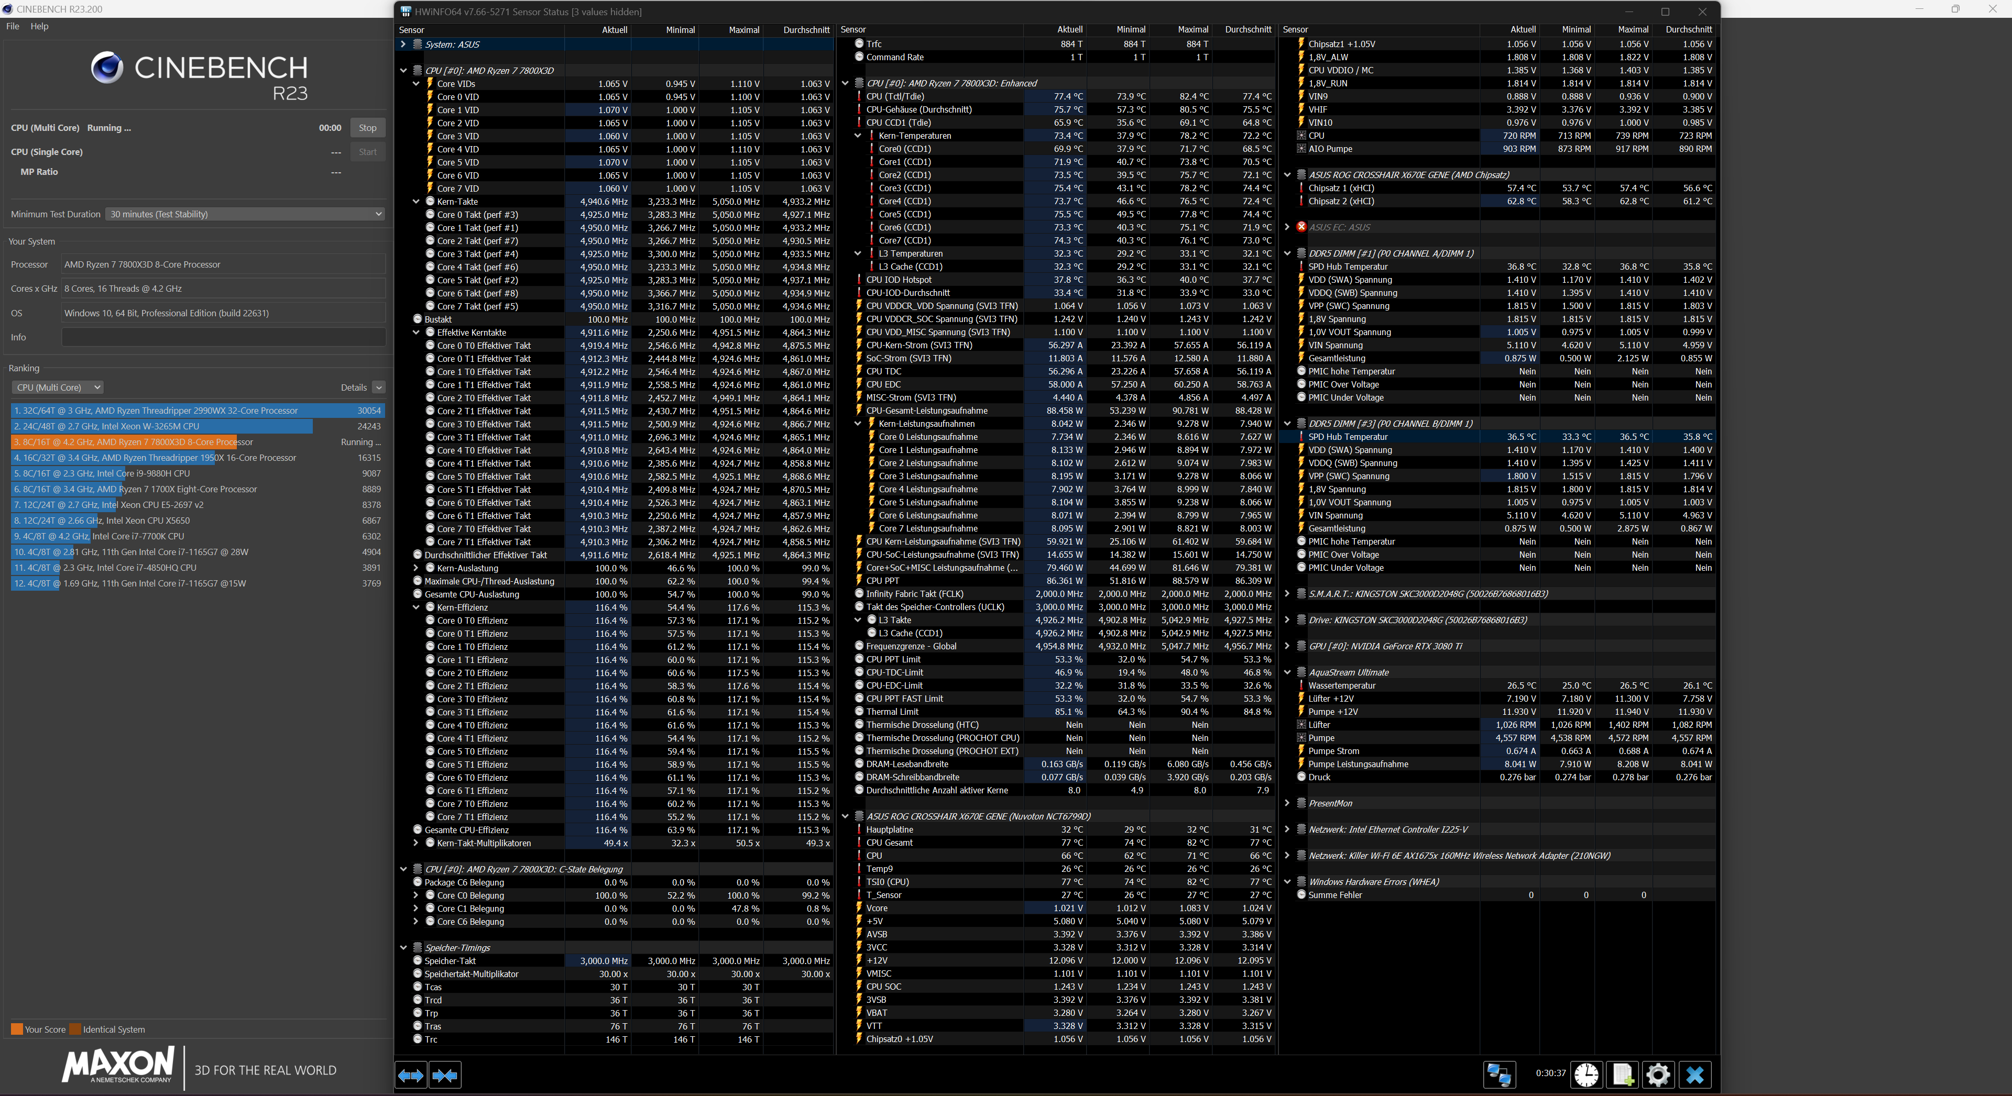2012x1096 pixels.
Task: Start logging with the sheet-plus icon
Action: (x=1622, y=1075)
